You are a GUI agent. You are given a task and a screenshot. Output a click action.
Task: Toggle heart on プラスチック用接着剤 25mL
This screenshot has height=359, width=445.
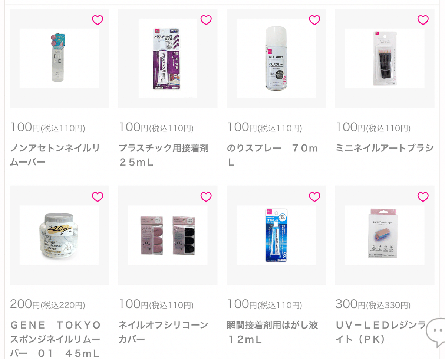(206, 20)
